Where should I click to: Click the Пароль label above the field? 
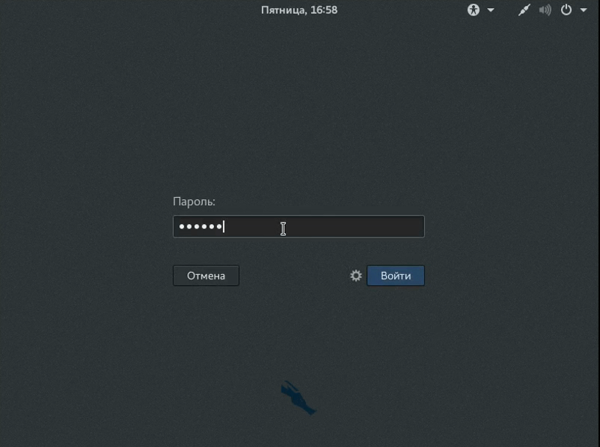[x=194, y=201]
